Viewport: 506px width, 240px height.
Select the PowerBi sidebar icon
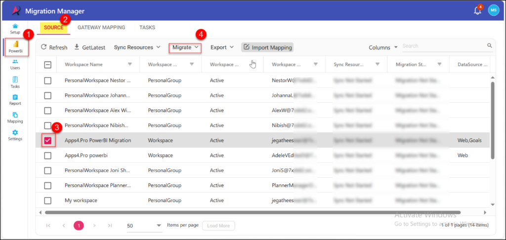tap(15, 44)
